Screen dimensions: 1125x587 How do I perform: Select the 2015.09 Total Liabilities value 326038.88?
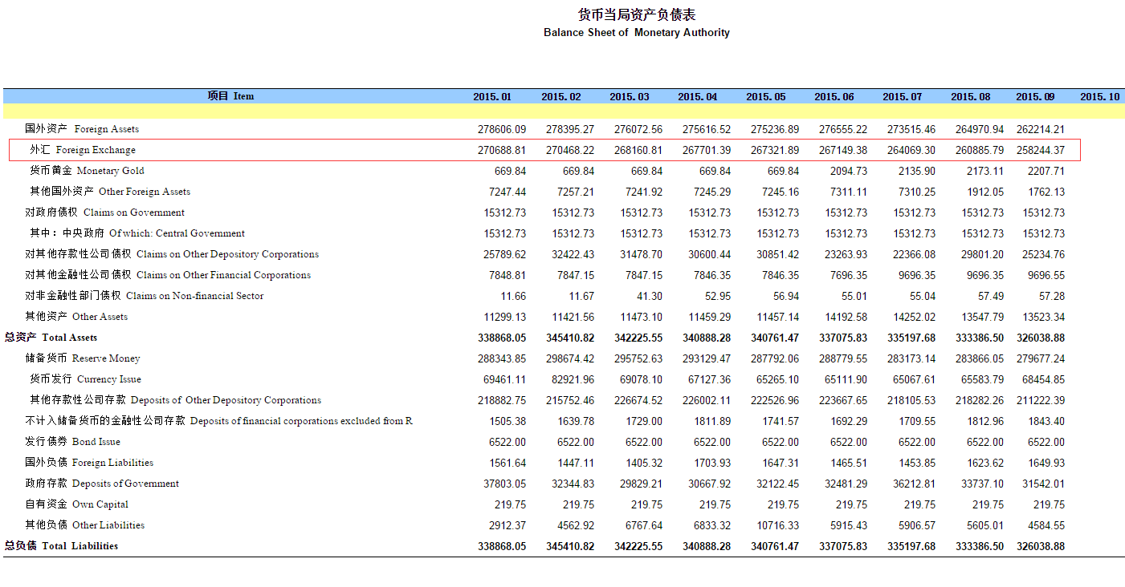pyautogui.click(x=1041, y=546)
